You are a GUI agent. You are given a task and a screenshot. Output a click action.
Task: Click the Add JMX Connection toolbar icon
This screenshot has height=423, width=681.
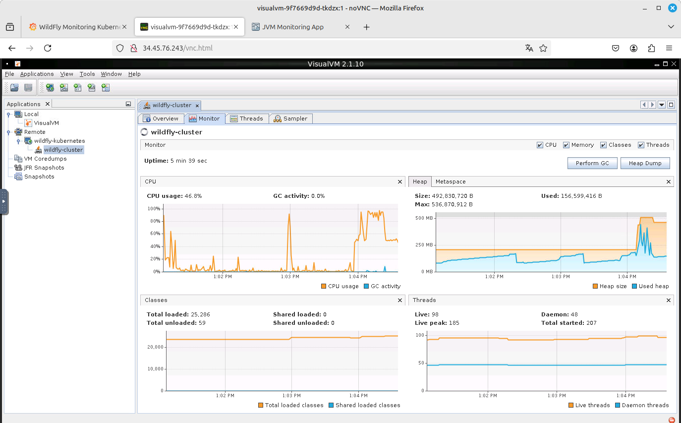(63, 88)
